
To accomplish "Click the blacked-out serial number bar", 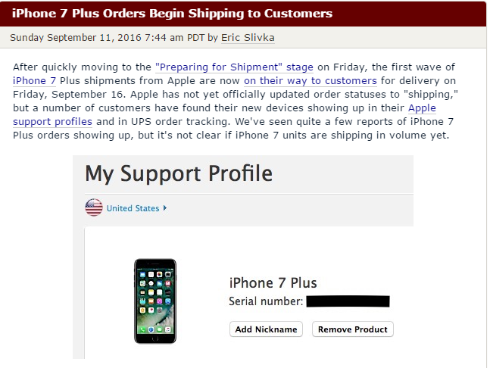I will [348, 301].
